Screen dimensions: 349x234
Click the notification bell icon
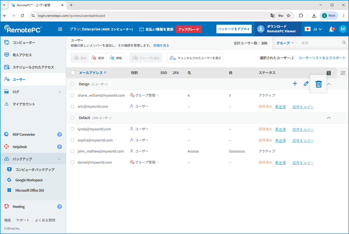tap(332, 29)
